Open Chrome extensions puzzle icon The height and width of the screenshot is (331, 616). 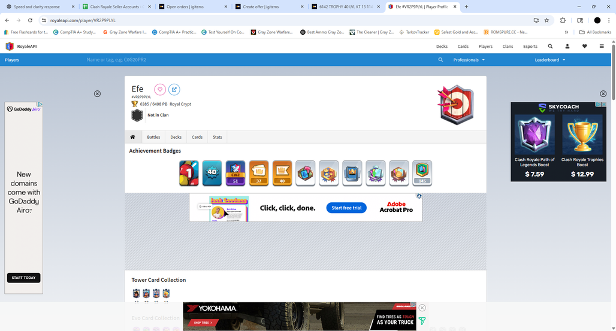click(563, 20)
